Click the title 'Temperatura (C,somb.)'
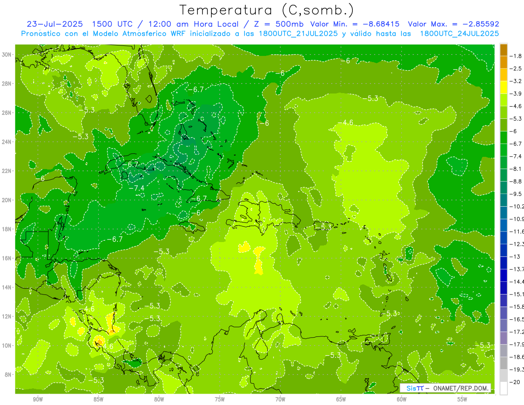Screen dimensions: 524x405 coord(266,10)
